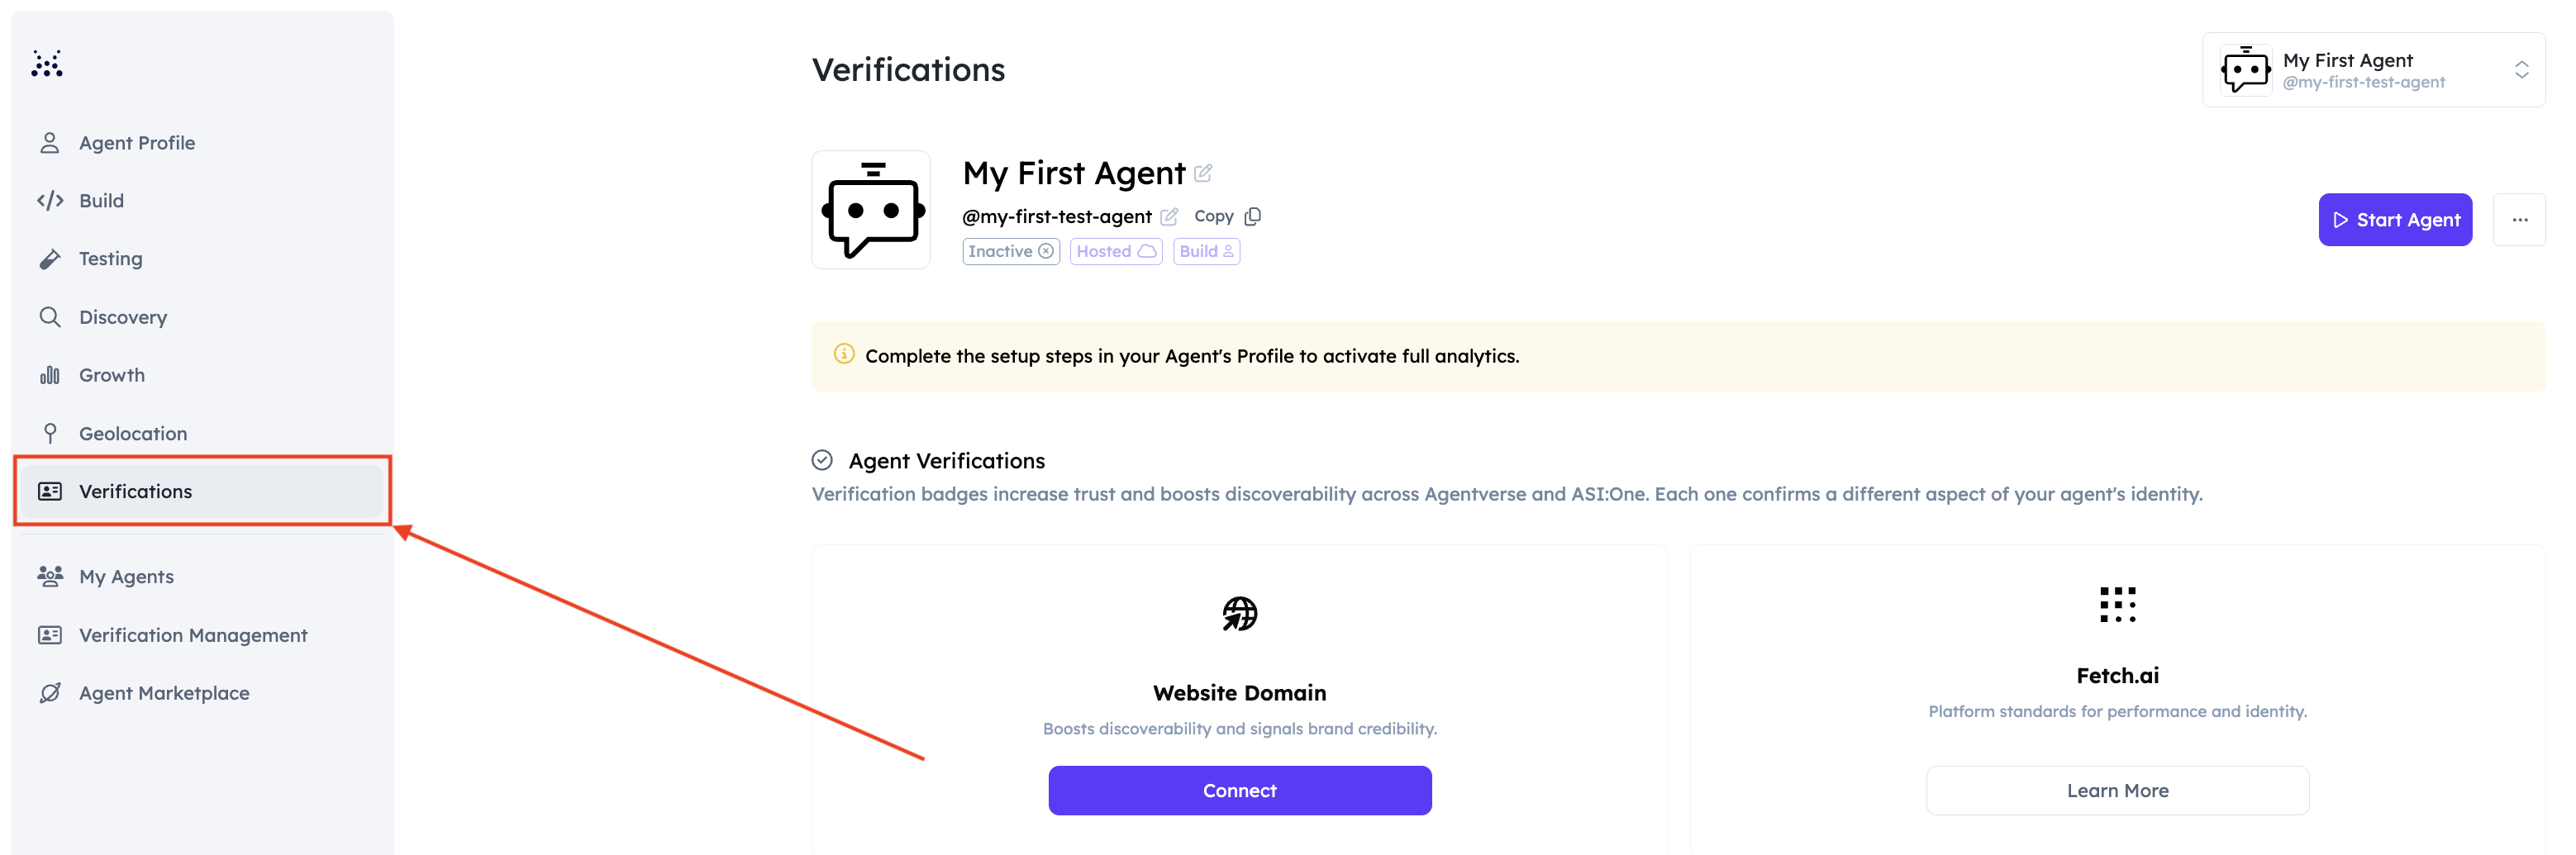Viewport: 2576px width, 855px height.
Task: Click the Fetch.ai dotted logo icon
Action: [2117, 605]
